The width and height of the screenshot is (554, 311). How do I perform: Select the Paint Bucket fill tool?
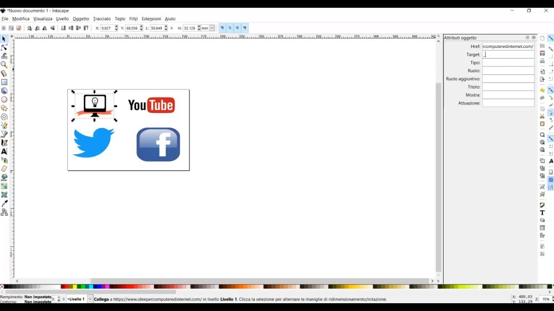[4, 178]
